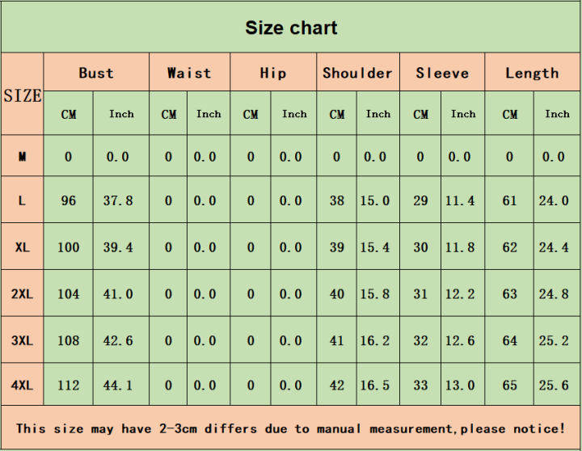Screen dimensions: 582x451
Task: Click bust inch value 37.8
Action: 118,200
